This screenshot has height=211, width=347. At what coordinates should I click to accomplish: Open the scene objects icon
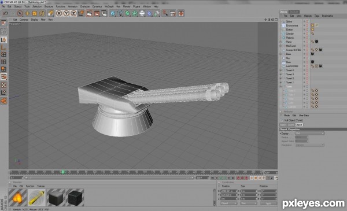coord(142,13)
